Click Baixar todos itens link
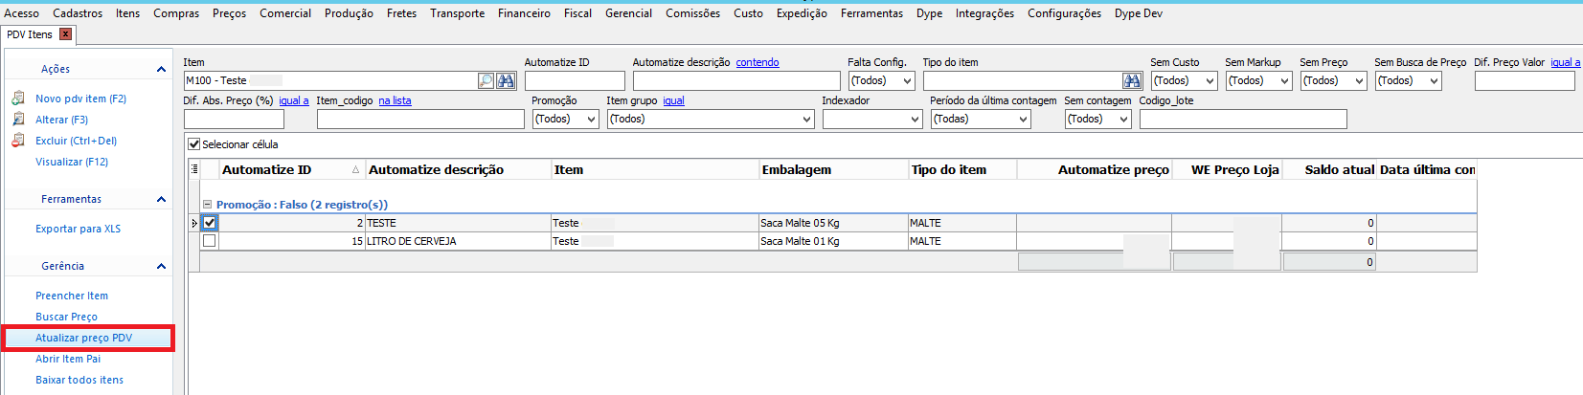The height and width of the screenshot is (395, 1583). pos(79,380)
